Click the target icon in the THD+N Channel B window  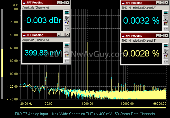(166, 51)
